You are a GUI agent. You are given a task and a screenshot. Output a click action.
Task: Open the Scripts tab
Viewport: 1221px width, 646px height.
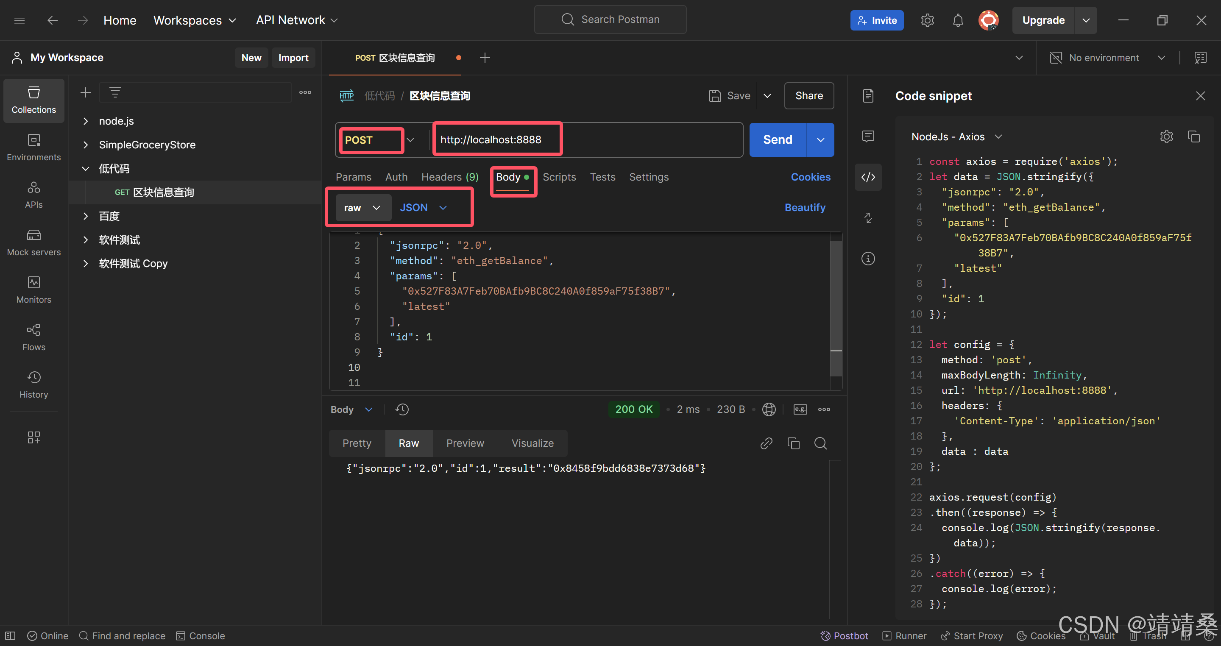tap(559, 177)
